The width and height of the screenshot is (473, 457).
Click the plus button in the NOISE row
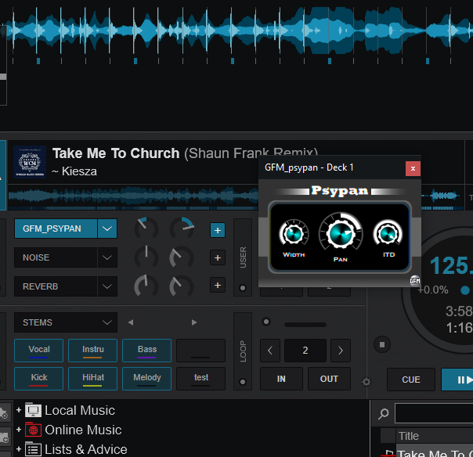(218, 257)
